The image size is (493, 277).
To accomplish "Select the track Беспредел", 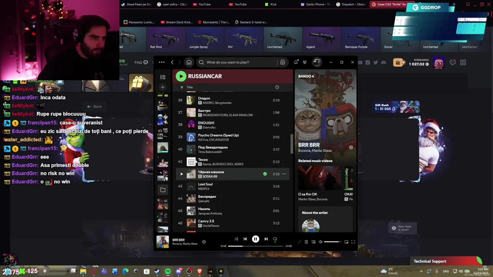I will coord(233,199).
